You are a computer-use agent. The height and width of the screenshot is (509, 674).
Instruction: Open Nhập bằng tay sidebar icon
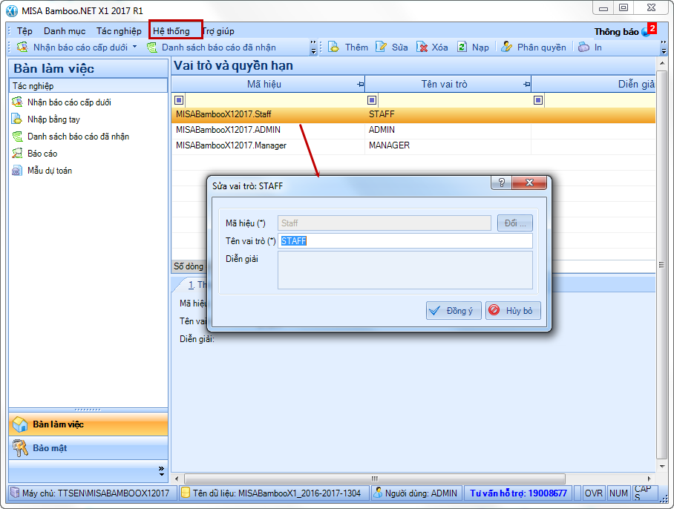tap(17, 119)
